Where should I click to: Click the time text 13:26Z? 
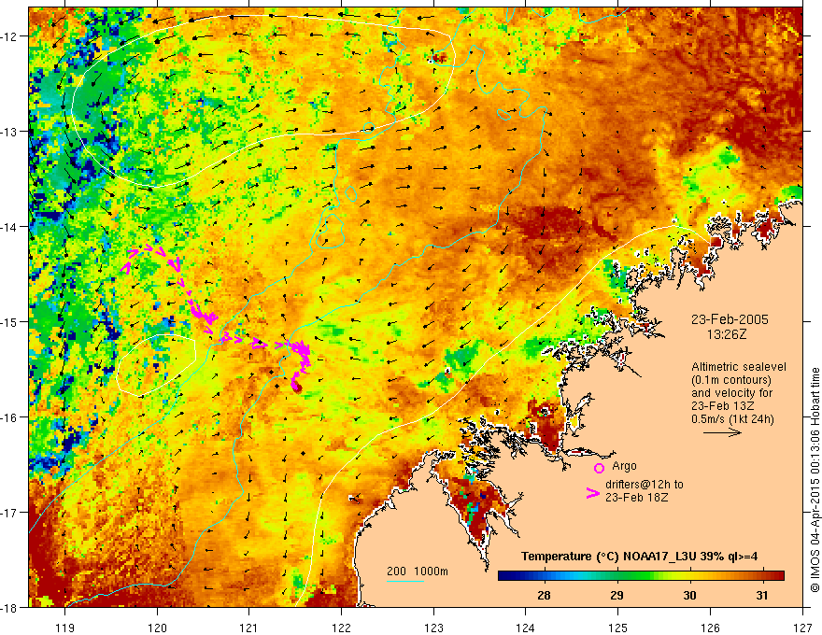pos(727,334)
